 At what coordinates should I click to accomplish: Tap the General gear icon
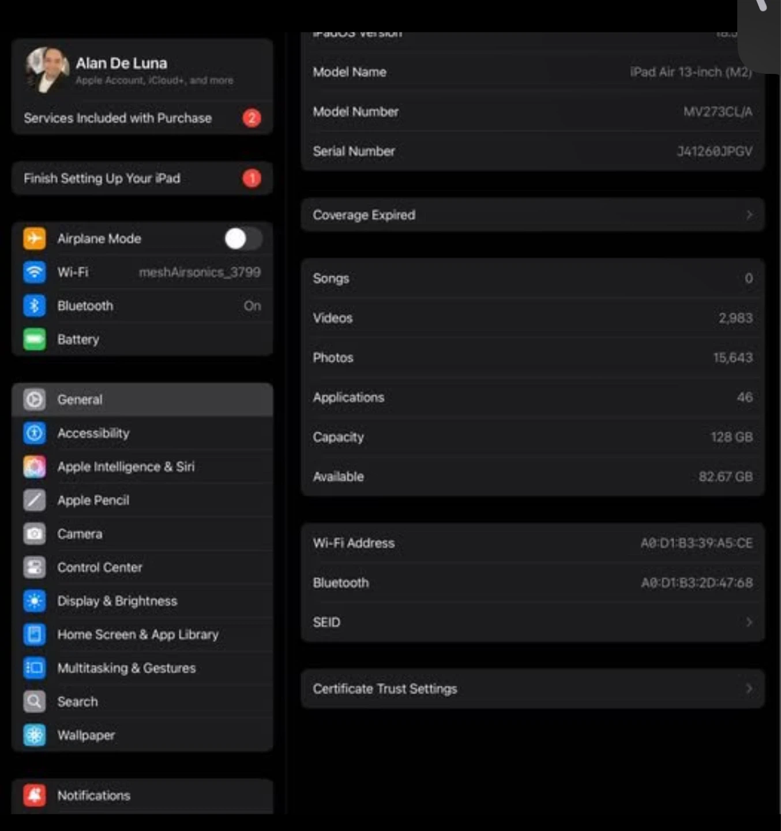[35, 399]
